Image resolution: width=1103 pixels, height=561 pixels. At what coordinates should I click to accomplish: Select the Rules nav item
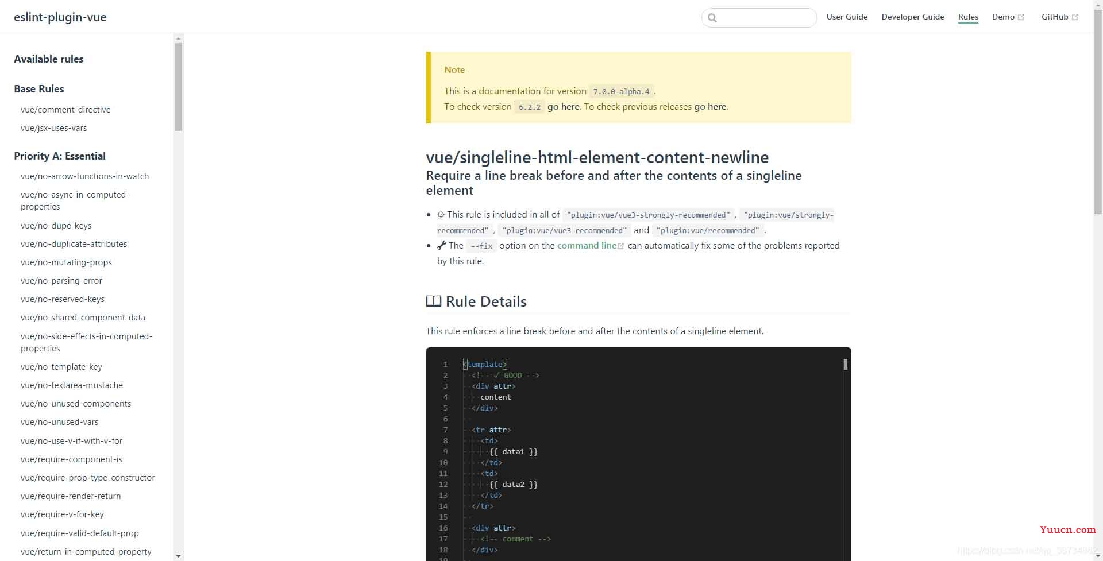coord(968,17)
